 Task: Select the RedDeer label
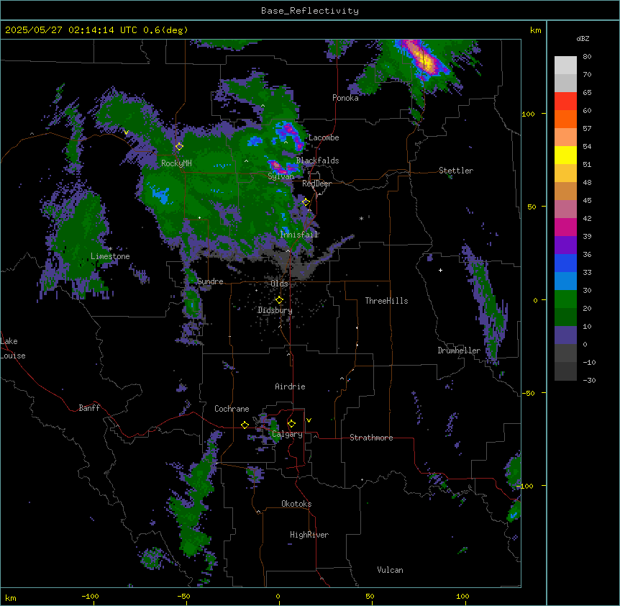coord(316,184)
